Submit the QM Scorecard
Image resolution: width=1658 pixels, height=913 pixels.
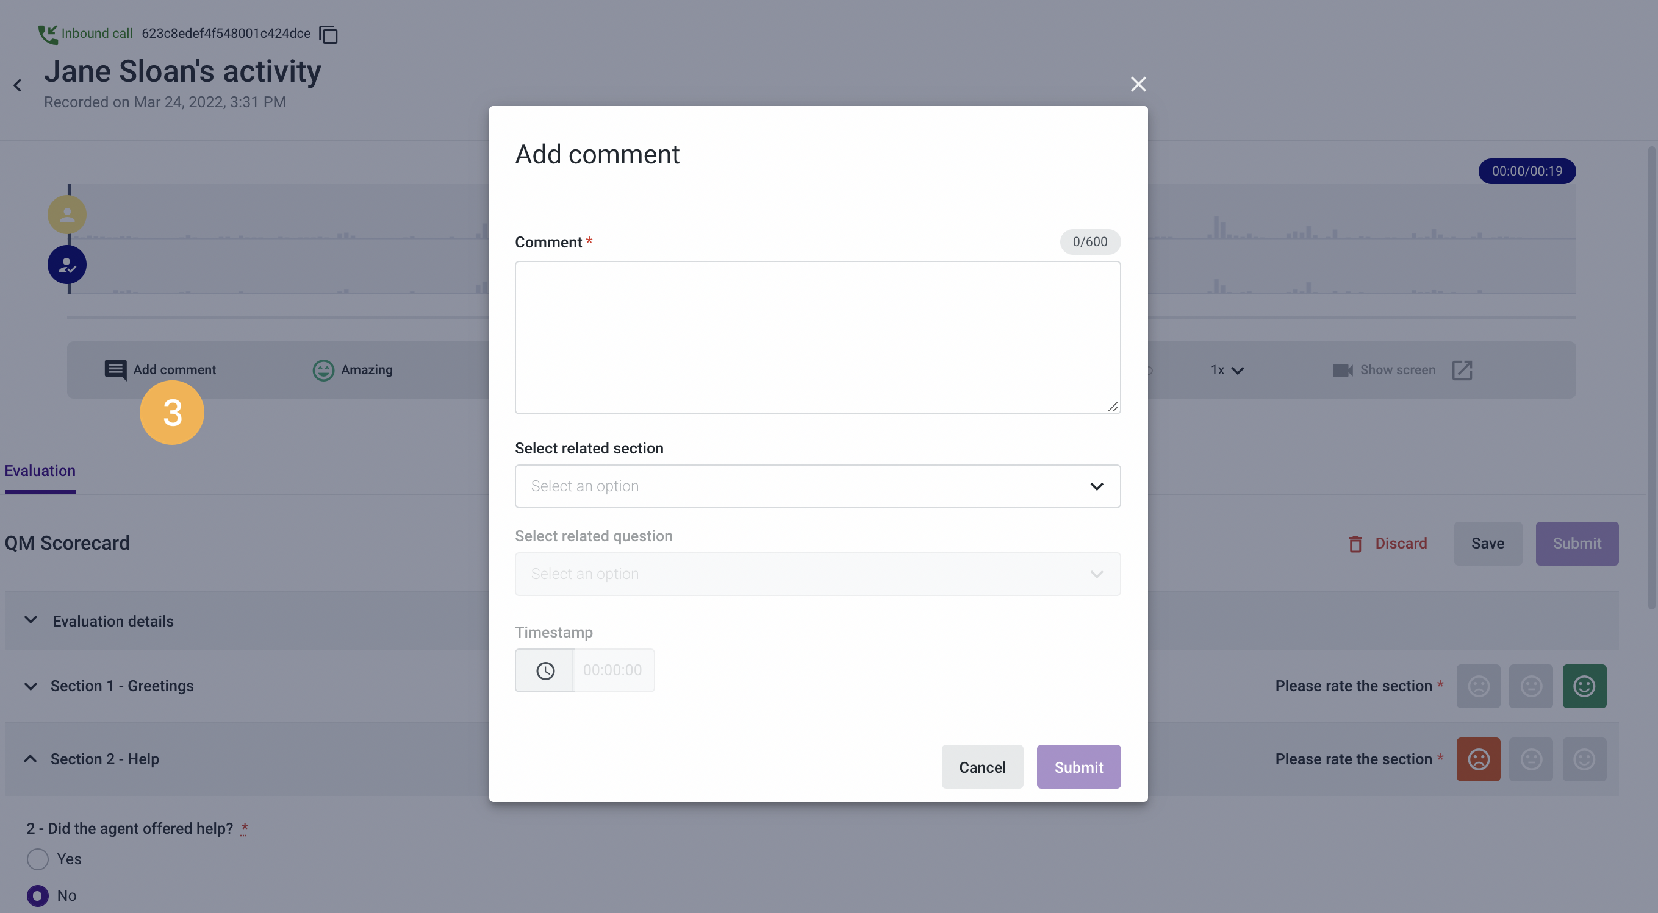tap(1576, 543)
